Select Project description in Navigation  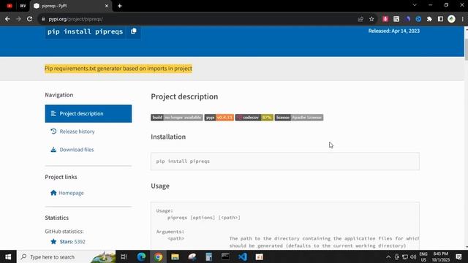coord(88,114)
